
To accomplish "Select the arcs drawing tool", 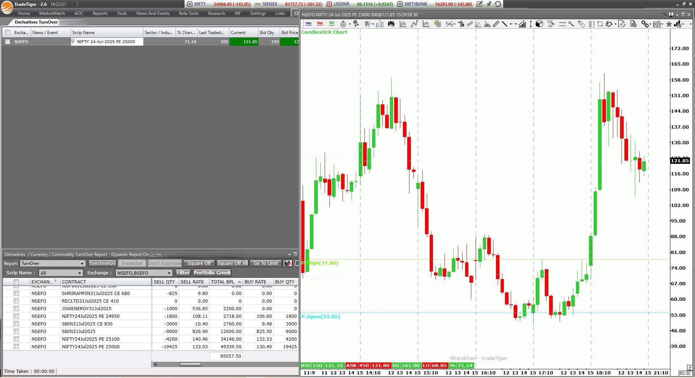I will pos(487,24).
